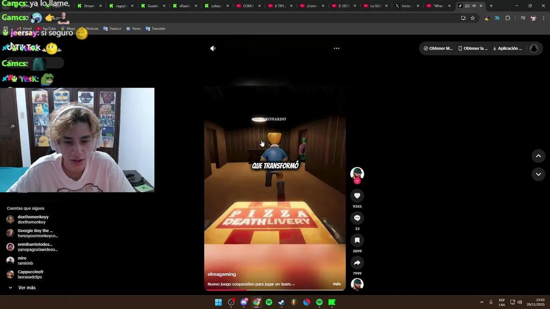The height and width of the screenshot is (309, 550).
Task: Switch the ESP LAA input language
Action: point(502,303)
